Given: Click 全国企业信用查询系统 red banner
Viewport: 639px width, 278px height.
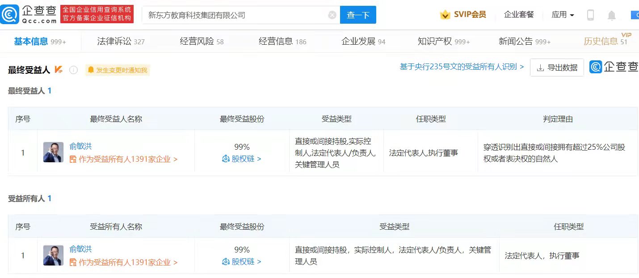Looking at the screenshot, I should point(97,14).
